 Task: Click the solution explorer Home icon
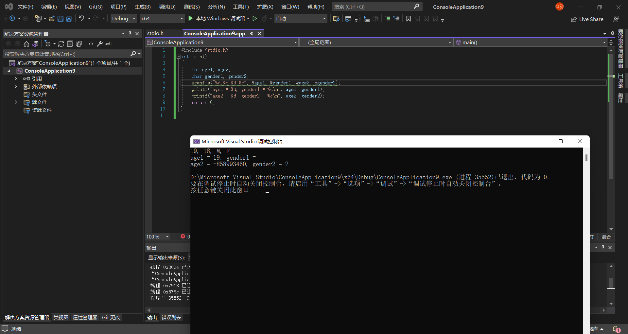coord(26,44)
